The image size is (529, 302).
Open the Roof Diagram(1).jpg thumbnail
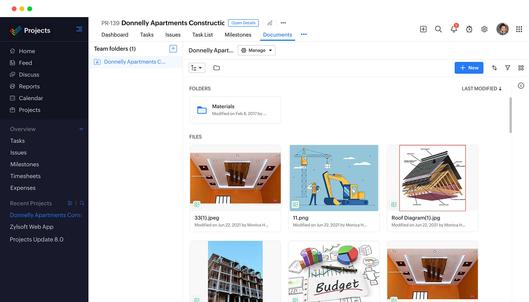click(432, 178)
